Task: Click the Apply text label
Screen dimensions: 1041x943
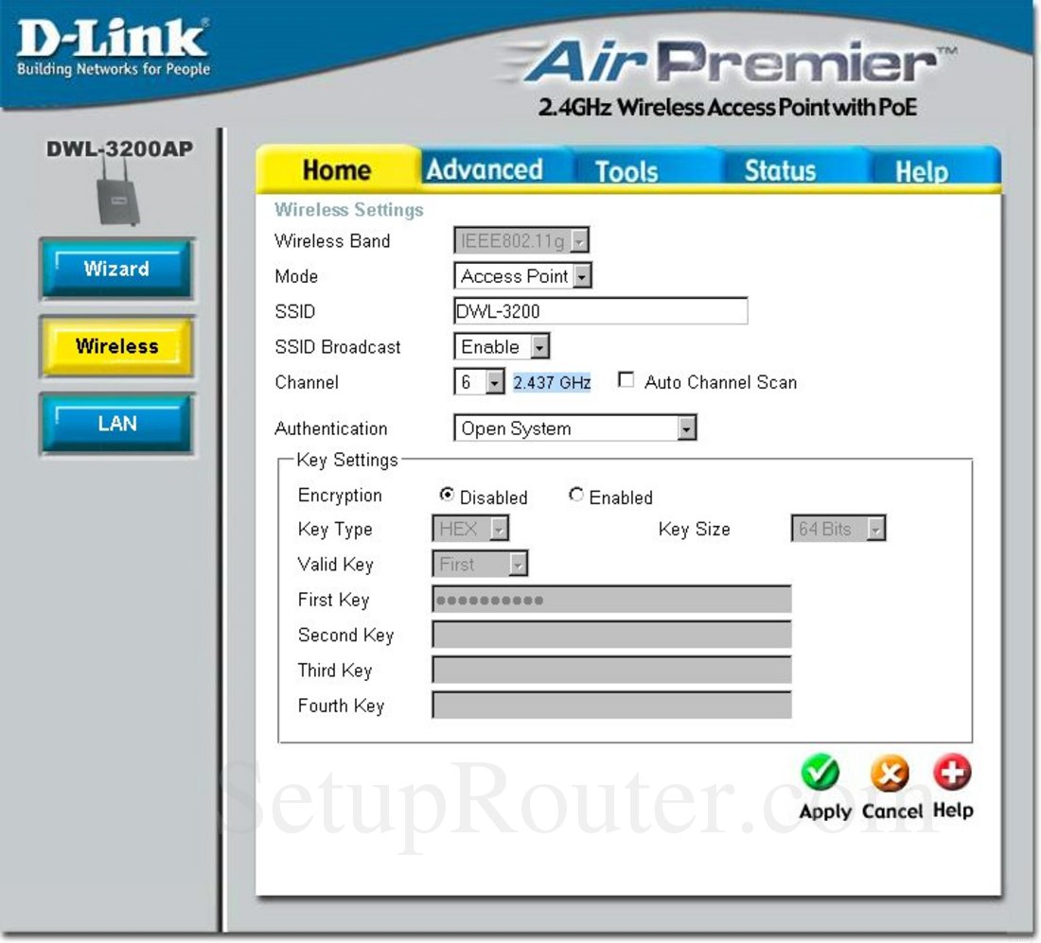Action: coord(825,811)
